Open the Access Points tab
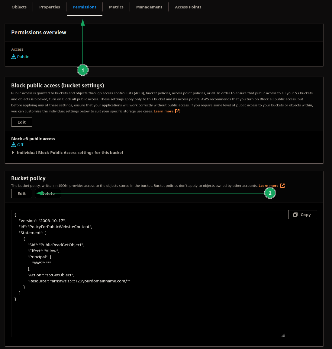The width and height of the screenshot is (332, 349). (x=188, y=7)
